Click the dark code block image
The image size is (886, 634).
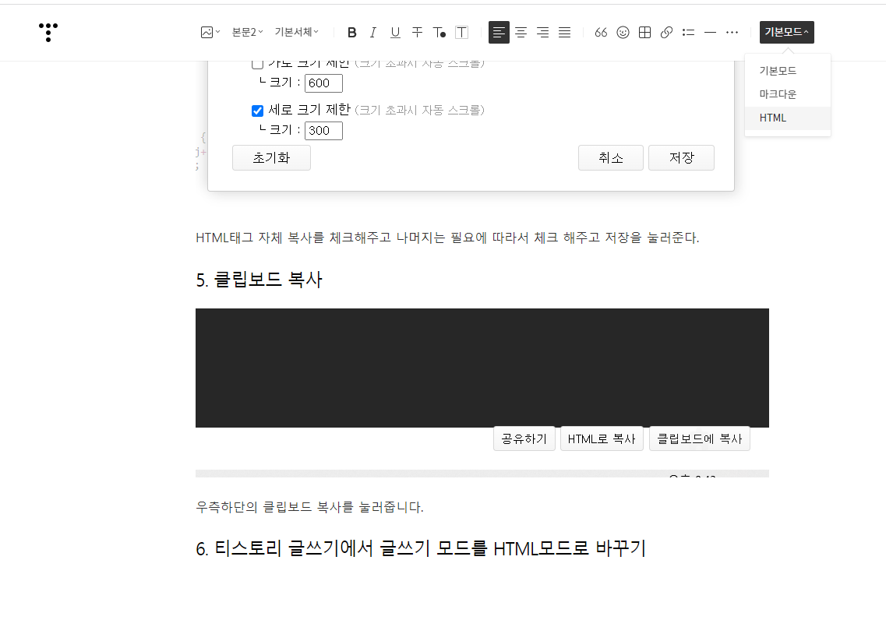click(x=482, y=368)
